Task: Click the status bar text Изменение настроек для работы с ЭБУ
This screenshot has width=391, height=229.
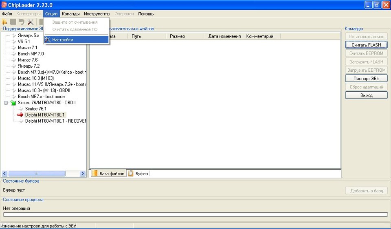Action: pyautogui.click(x=38, y=226)
